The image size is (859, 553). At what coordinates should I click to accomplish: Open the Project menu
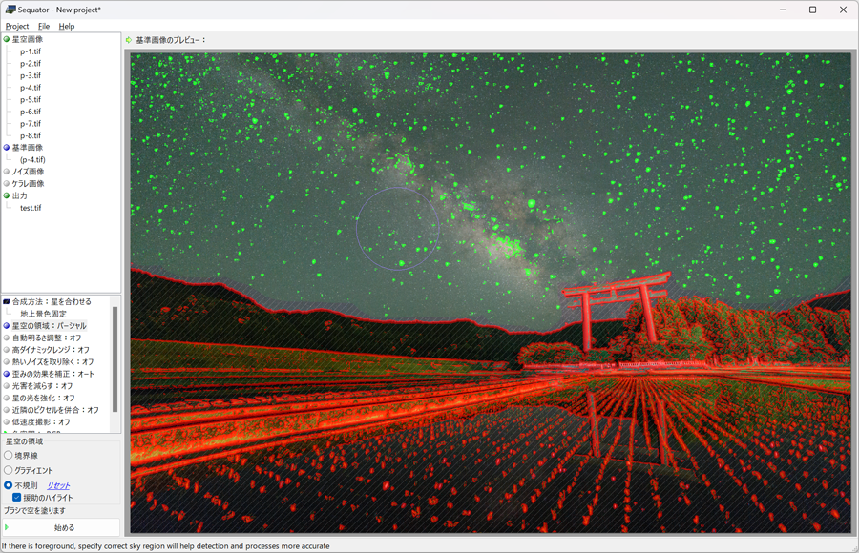click(17, 26)
